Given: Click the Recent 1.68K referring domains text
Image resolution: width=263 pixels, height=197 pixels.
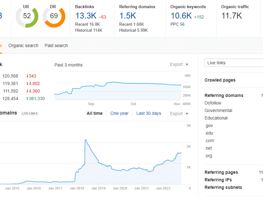Looking at the screenshot, I should tap(131, 24).
